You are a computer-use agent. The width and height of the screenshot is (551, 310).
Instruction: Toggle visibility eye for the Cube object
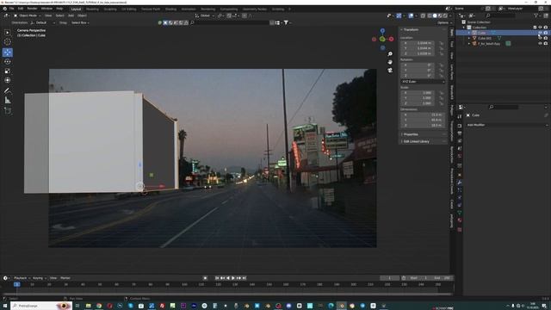point(540,33)
